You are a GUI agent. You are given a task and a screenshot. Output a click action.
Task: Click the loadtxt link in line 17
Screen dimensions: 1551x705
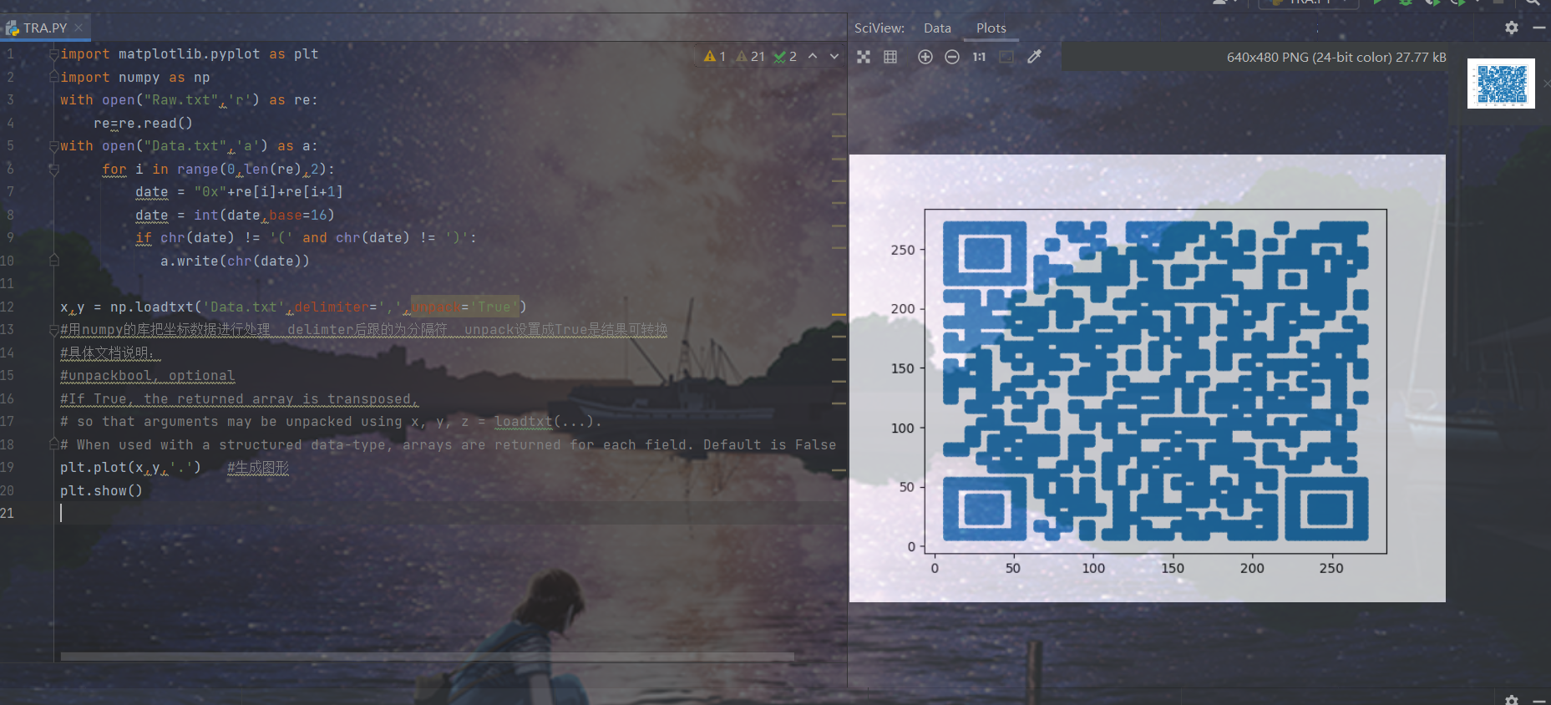(523, 422)
